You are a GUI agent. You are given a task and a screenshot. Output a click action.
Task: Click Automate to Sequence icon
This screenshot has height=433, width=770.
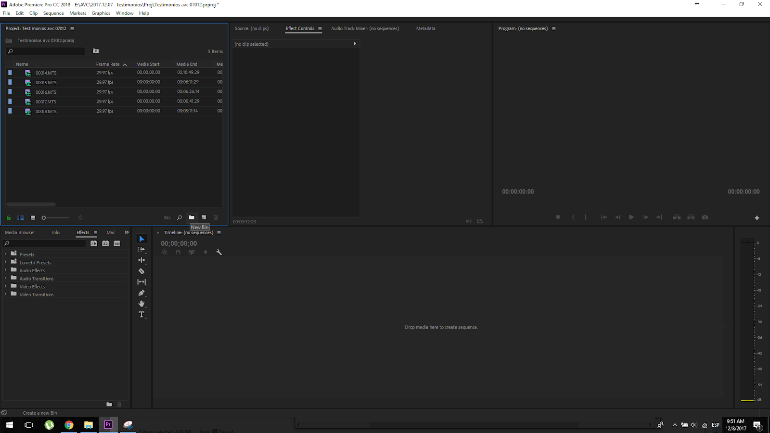coord(167,217)
